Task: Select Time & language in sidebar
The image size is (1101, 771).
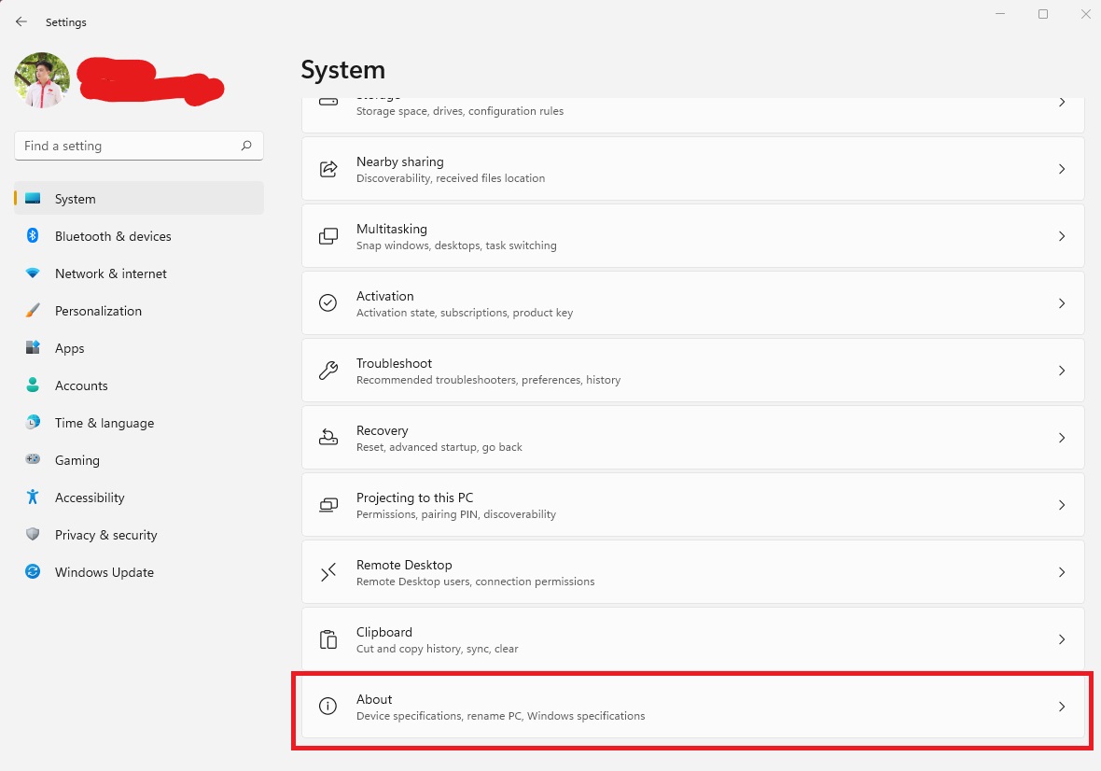Action: point(105,423)
